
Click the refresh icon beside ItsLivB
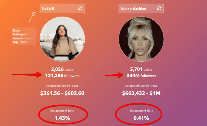click(x=80, y=9)
